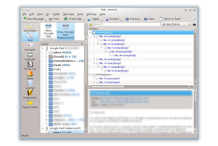Open the Feeds reader icon
Image resolution: width=218 pixels, height=146 pixels.
coord(30,75)
